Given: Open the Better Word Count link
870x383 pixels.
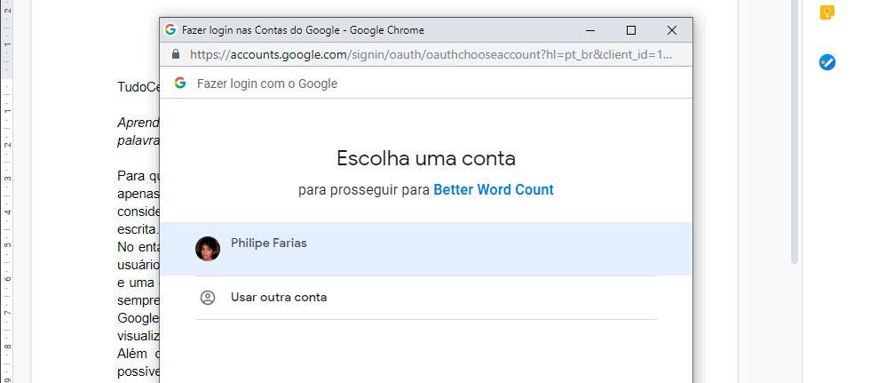Looking at the screenshot, I should coord(494,189).
